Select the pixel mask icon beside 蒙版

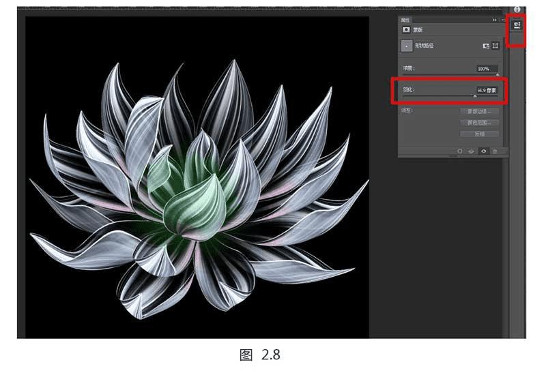406,29
